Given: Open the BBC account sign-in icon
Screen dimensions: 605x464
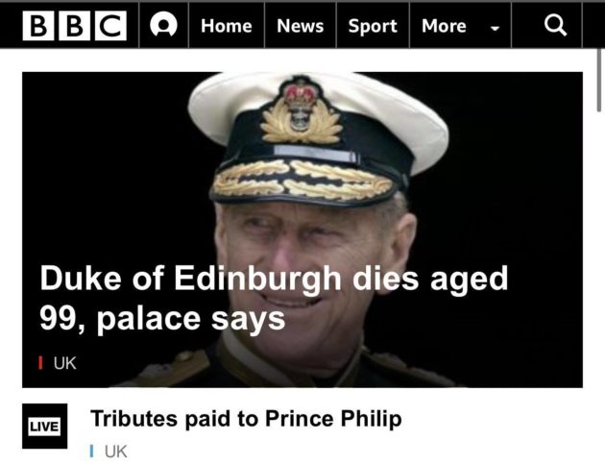Looking at the screenshot, I should [163, 26].
